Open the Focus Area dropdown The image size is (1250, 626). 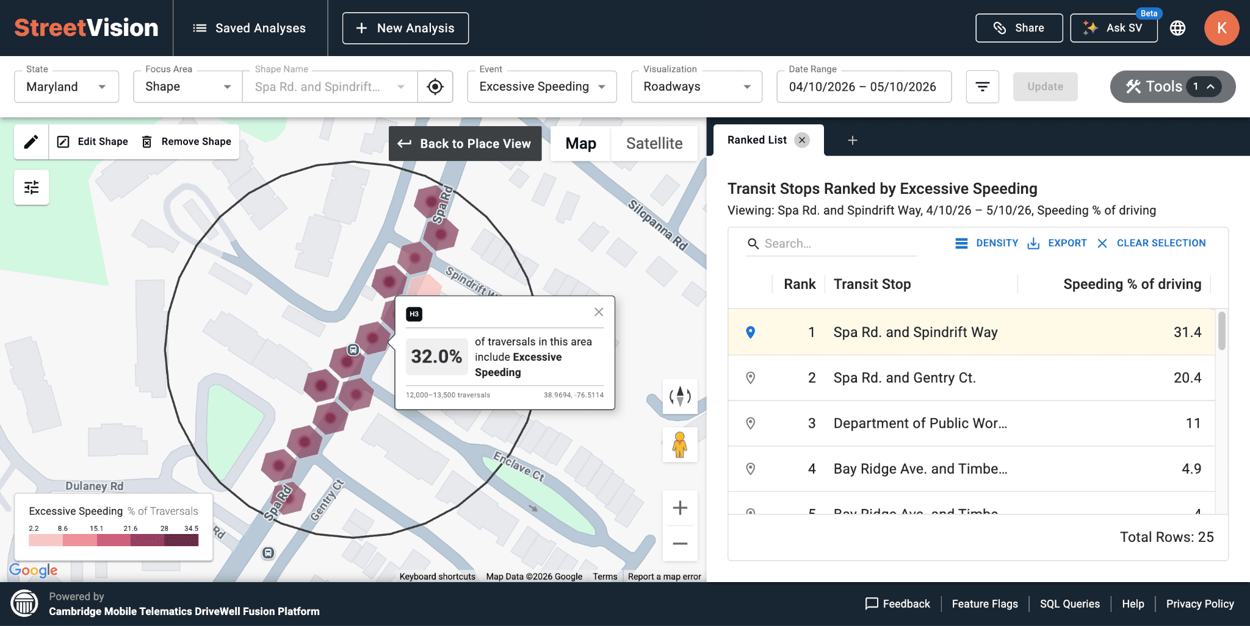188,87
